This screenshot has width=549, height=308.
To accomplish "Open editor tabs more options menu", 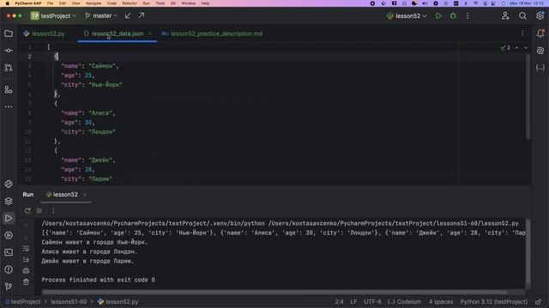I will 522,33.
